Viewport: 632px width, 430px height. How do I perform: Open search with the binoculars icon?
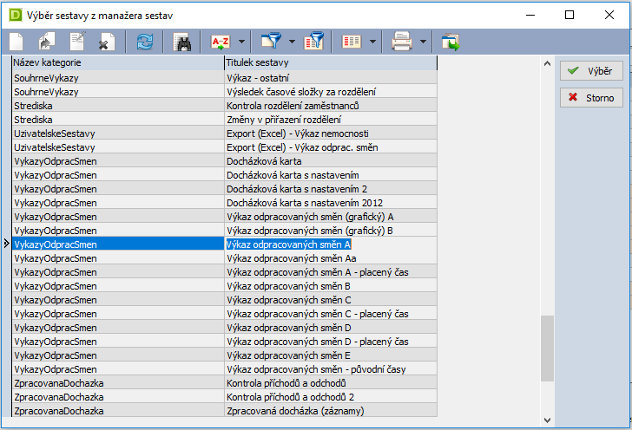click(181, 42)
